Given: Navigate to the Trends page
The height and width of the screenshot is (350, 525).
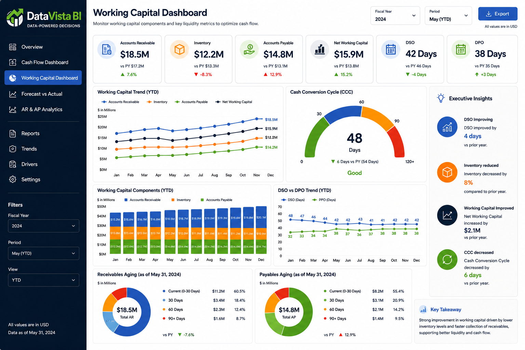Looking at the screenshot, I should point(43,149).
